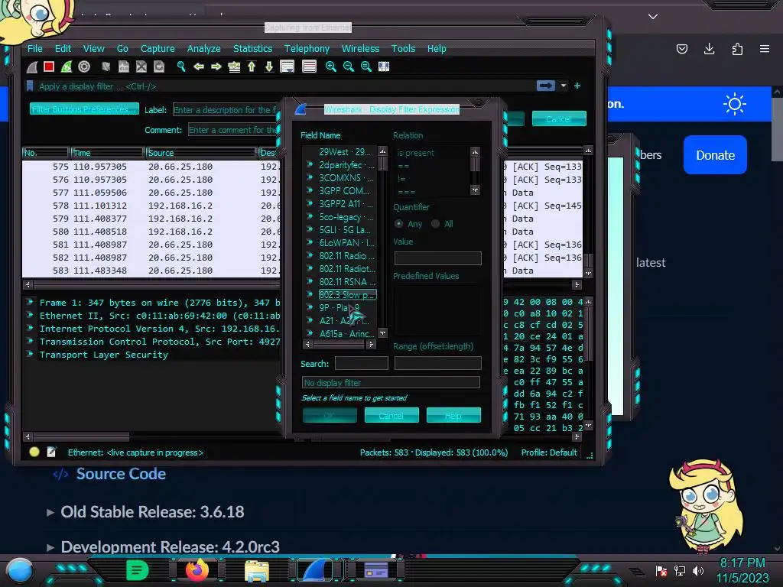This screenshot has width=783, height=587.
Task: Toggle the website light/dark theme sun icon
Action: pyautogui.click(x=735, y=104)
